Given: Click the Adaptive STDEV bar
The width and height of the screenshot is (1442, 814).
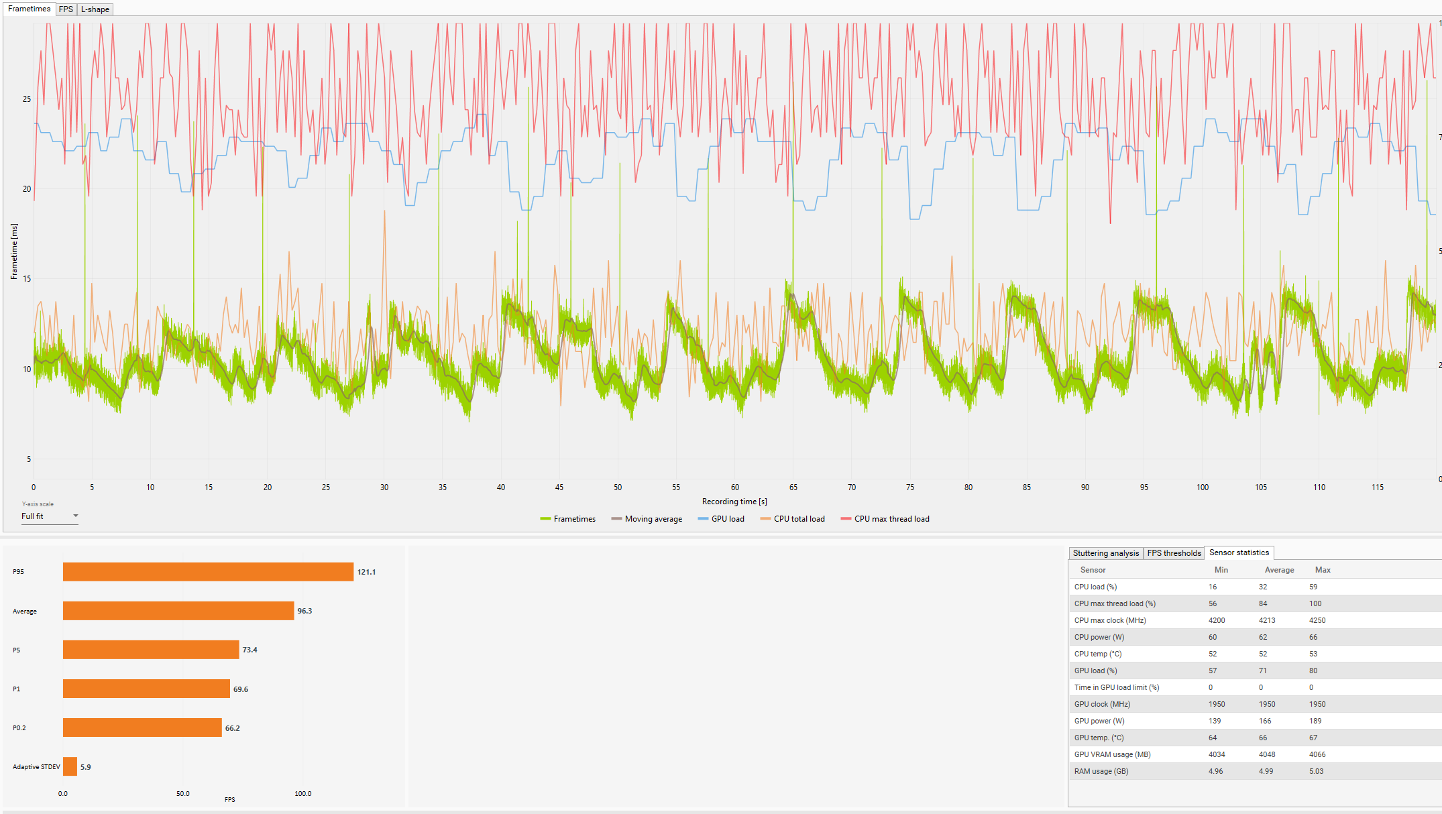Looking at the screenshot, I should coord(70,766).
